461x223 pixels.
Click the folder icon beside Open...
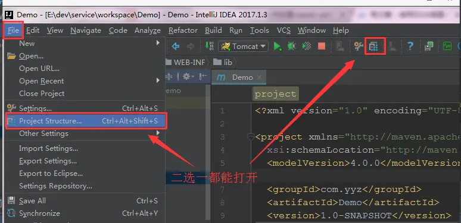point(11,56)
